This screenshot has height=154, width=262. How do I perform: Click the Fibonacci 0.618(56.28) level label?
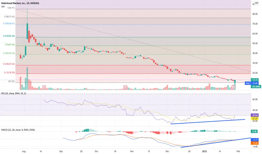tap(9, 36)
